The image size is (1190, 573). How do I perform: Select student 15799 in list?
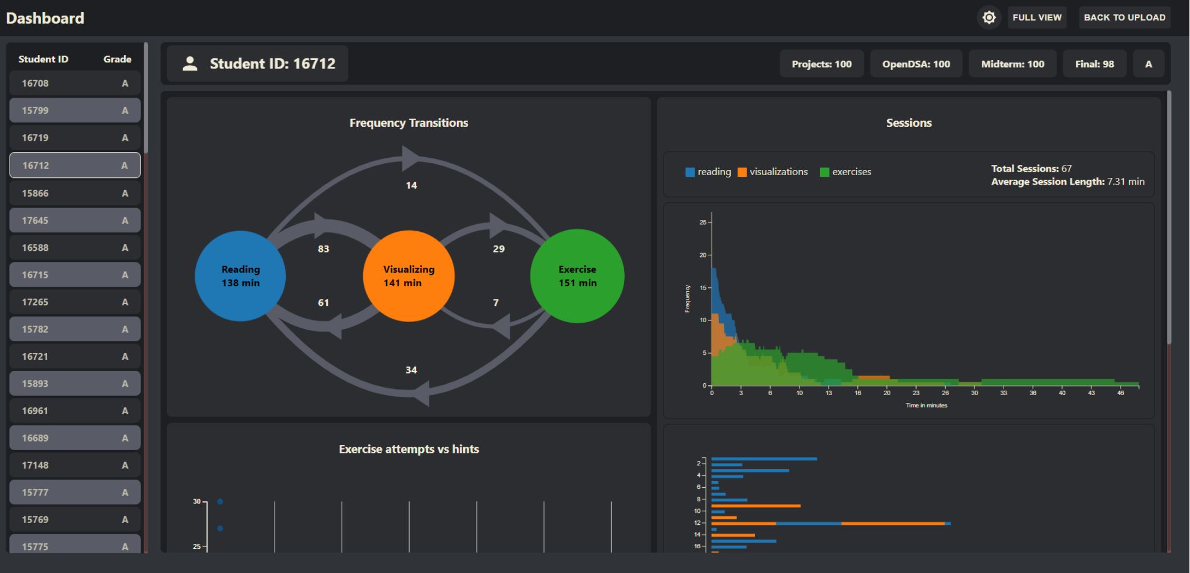click(75, 111)
